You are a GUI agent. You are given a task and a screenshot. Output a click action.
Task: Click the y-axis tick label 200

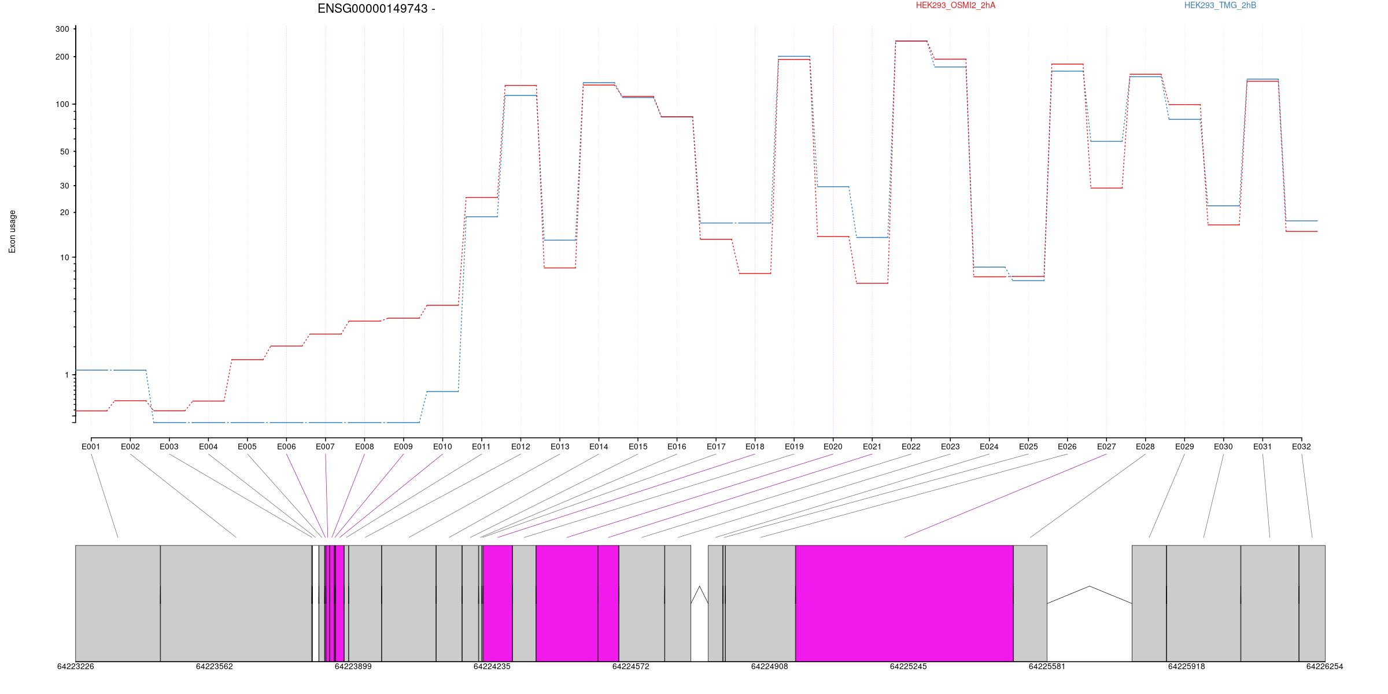[62, 57]
